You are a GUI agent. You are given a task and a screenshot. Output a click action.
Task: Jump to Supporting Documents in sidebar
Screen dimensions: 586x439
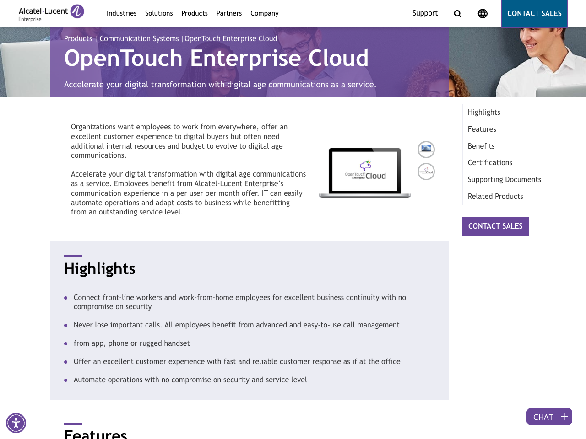505,180
